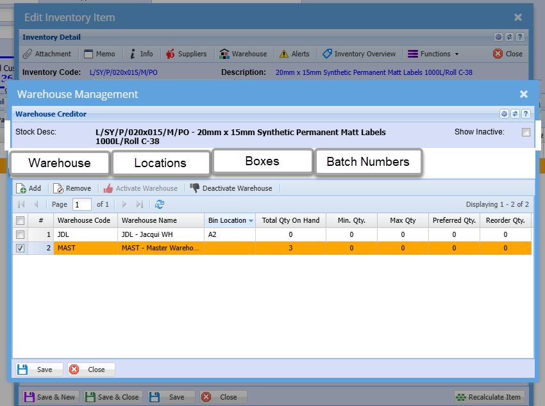Refresh the warehouse grid
This screenshot has width=545, height=406.
(x=160, y=204)
